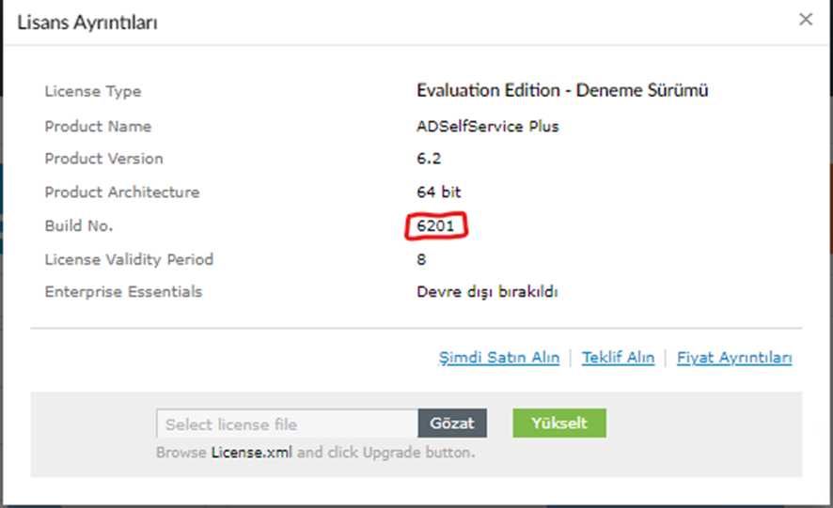833x508 pixels.
Task: Click the License Type label
Action: point(93,91)
